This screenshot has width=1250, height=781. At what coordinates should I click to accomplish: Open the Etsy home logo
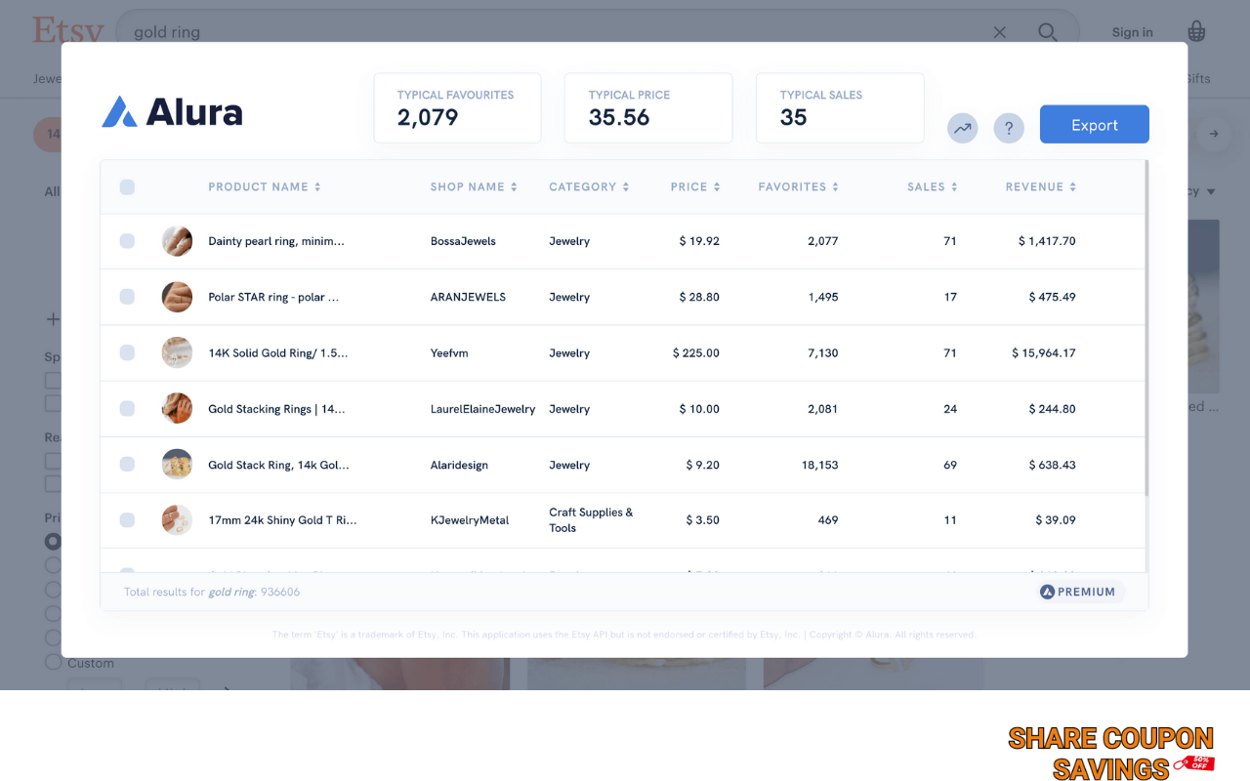pyautogui.click(x=66, y=30)
